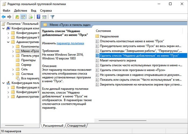The width and height of the screenshot is (188, 134).
Task: Select "Удалить список часто используемых программ"
Action: click(141, 65)
